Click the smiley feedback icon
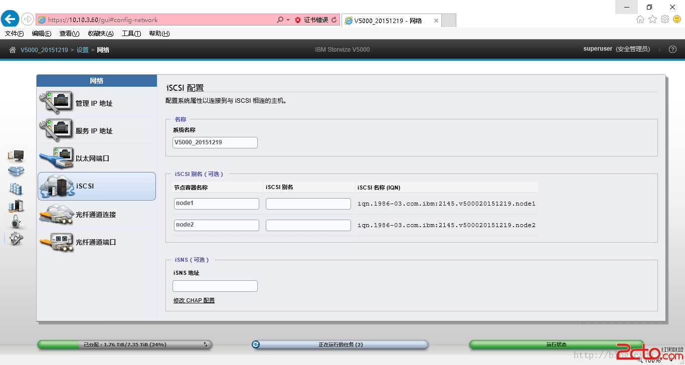This screenshot has height=365, width=685. [x=677, y=20]
